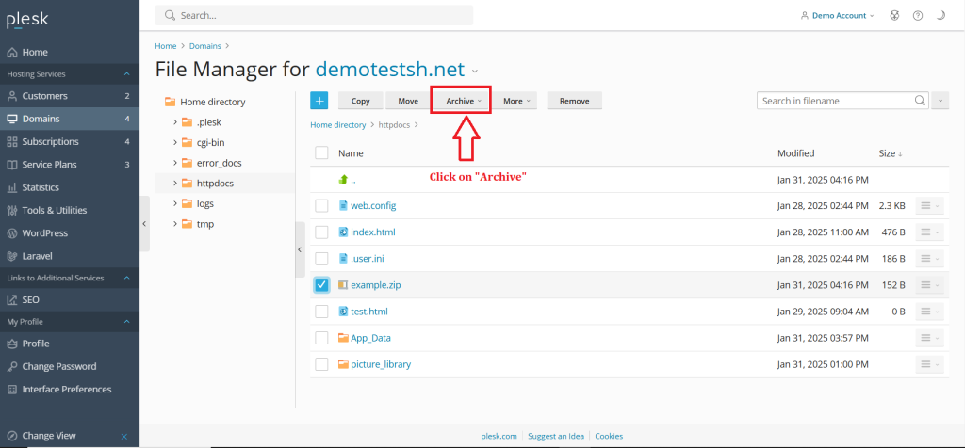965x448 pixels.
Task: Click the Change View icon
Action: tap(11, 436)
